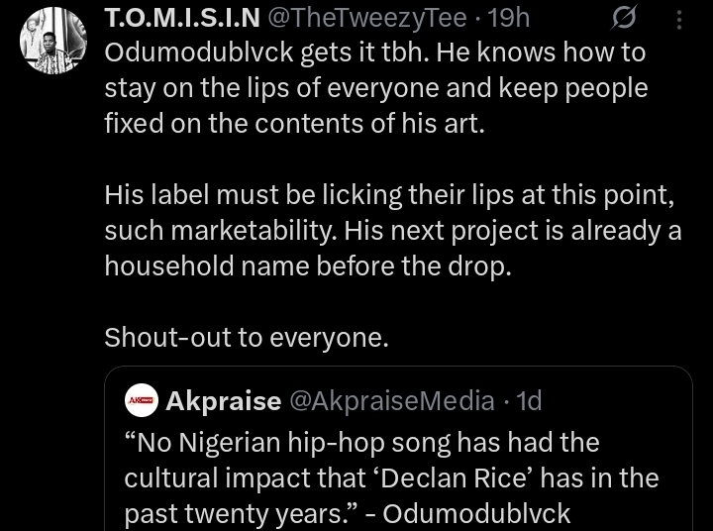Click the Akpraise logo avatar
The height and width of the screenshot is (531, 713).
[x=142, y=401]
